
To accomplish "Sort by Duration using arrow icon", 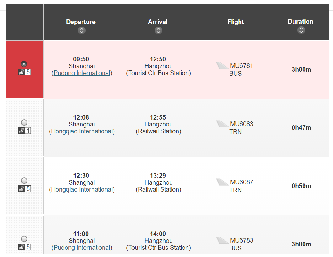I will point(301,30).
